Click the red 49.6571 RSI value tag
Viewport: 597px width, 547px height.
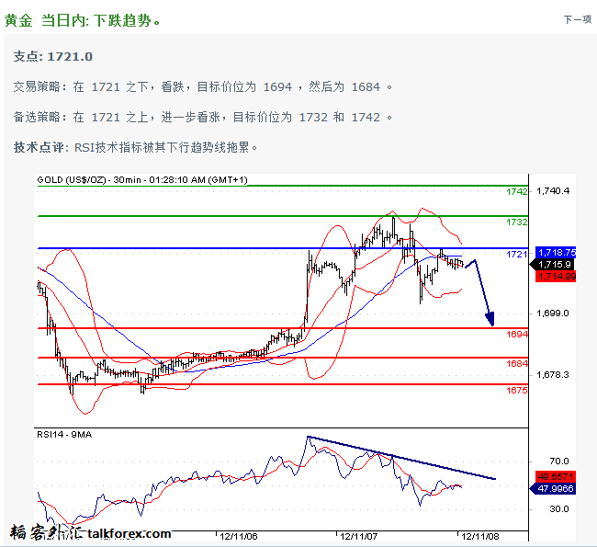(556, 476)
